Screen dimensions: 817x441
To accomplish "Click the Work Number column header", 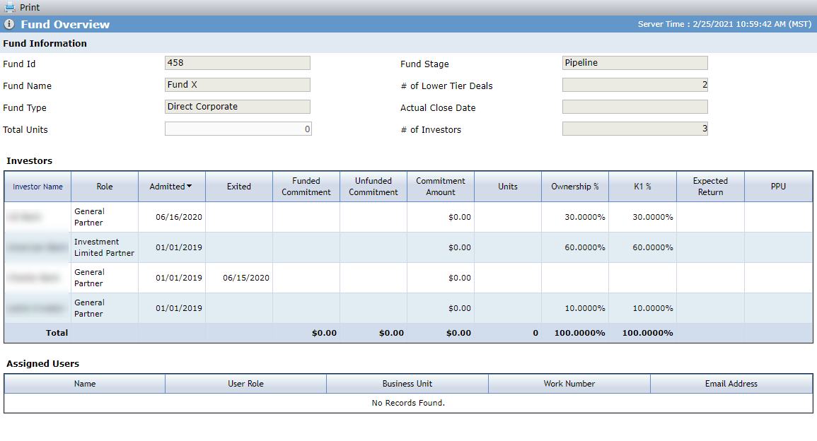I will tap(569, 384).
